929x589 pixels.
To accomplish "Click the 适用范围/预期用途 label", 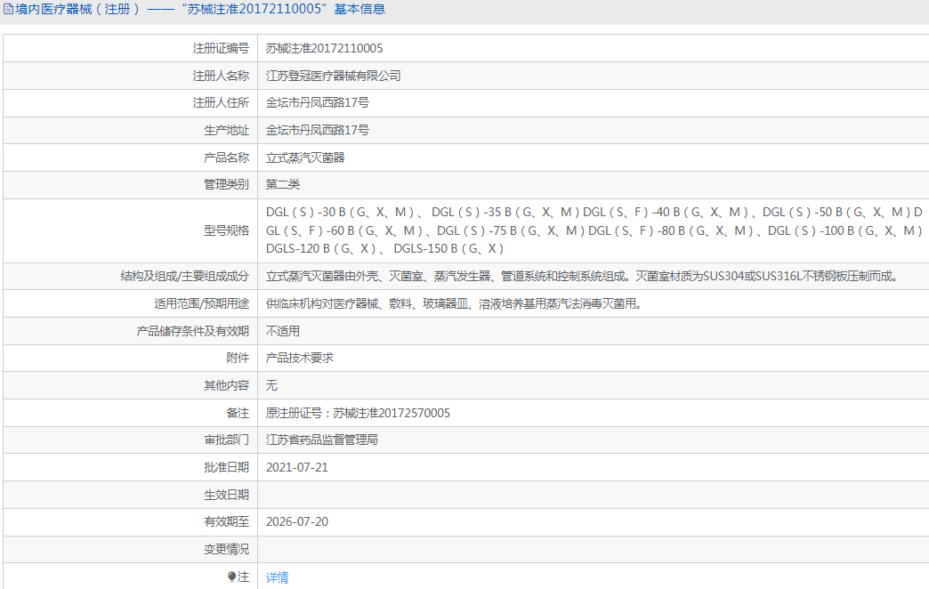I will coord(201,303).
